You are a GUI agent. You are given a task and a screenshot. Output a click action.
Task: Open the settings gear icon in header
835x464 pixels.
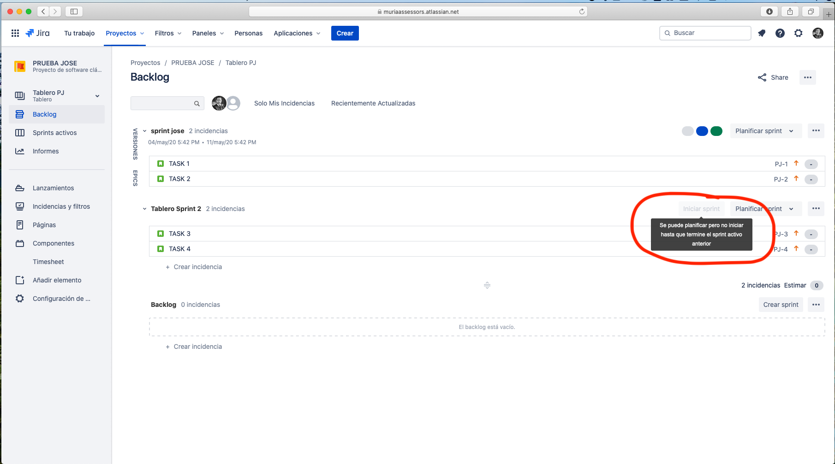pyautogui.click(x=799, y=33)
